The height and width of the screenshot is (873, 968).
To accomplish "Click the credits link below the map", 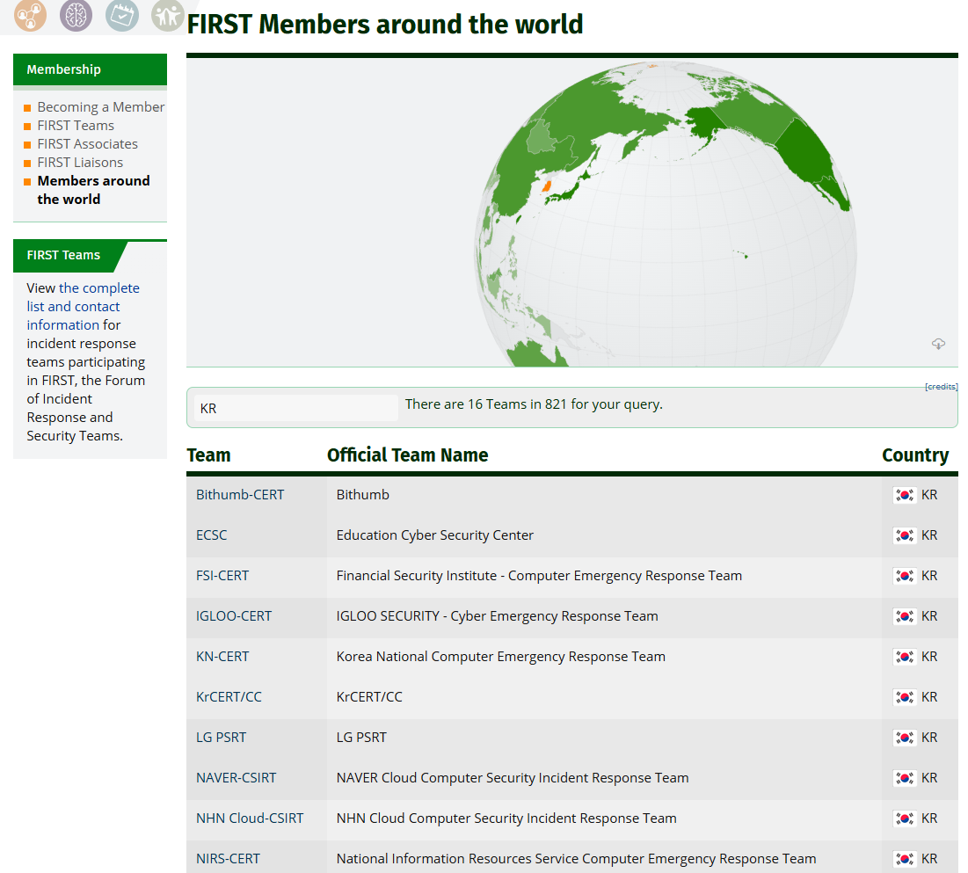I will tap(941, 387).
